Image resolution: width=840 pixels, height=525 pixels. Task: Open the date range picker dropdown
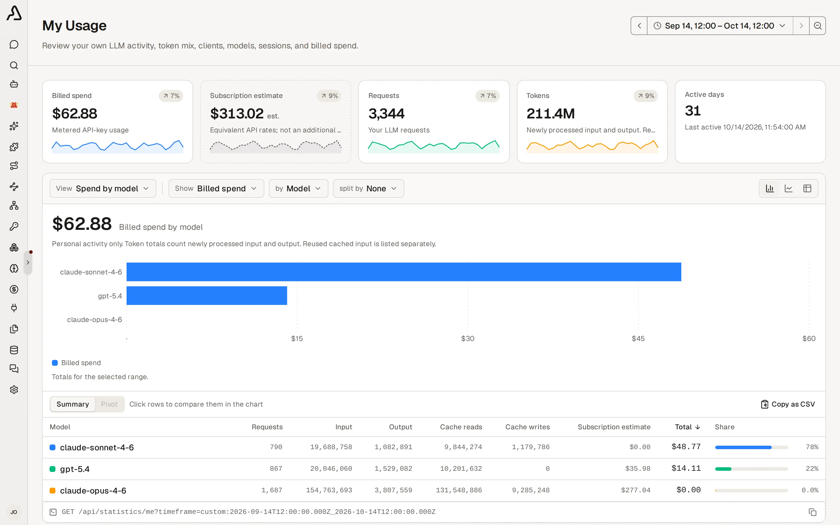(x=720, y=26)
